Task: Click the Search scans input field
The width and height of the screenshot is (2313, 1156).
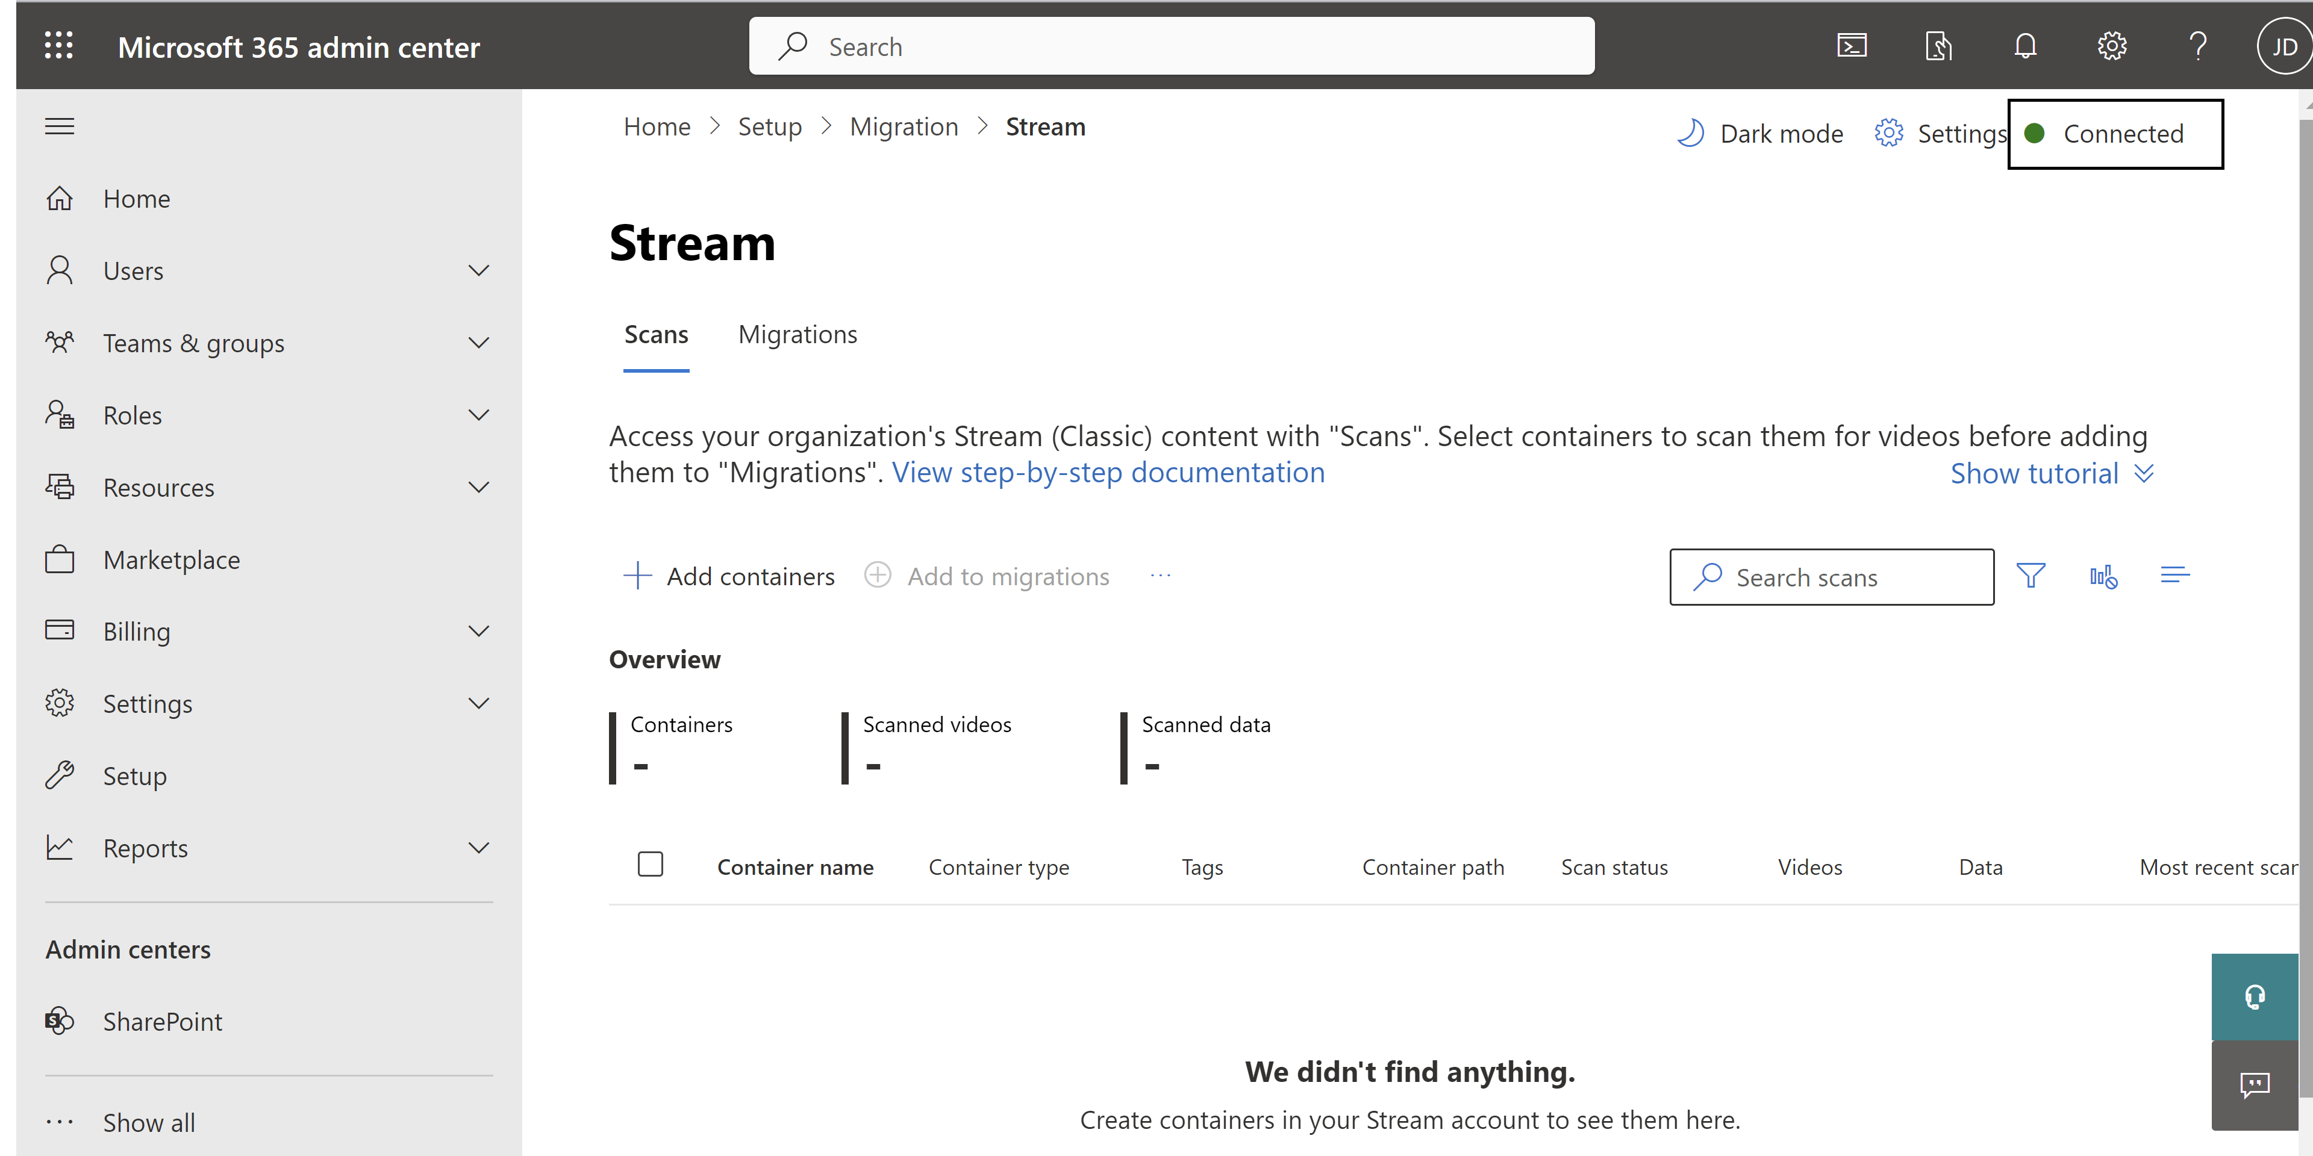Action: click(x=1834, y=577)
